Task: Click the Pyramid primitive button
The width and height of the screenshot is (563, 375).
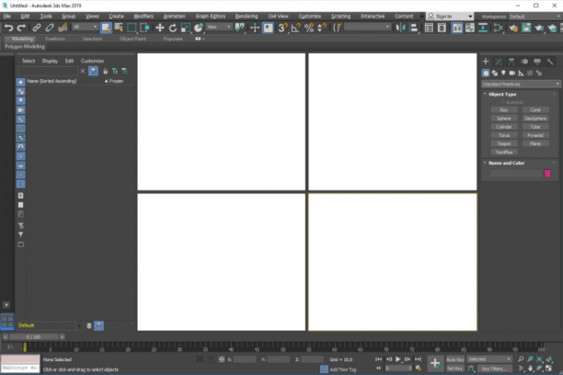Action: click(x=535, y=135)
